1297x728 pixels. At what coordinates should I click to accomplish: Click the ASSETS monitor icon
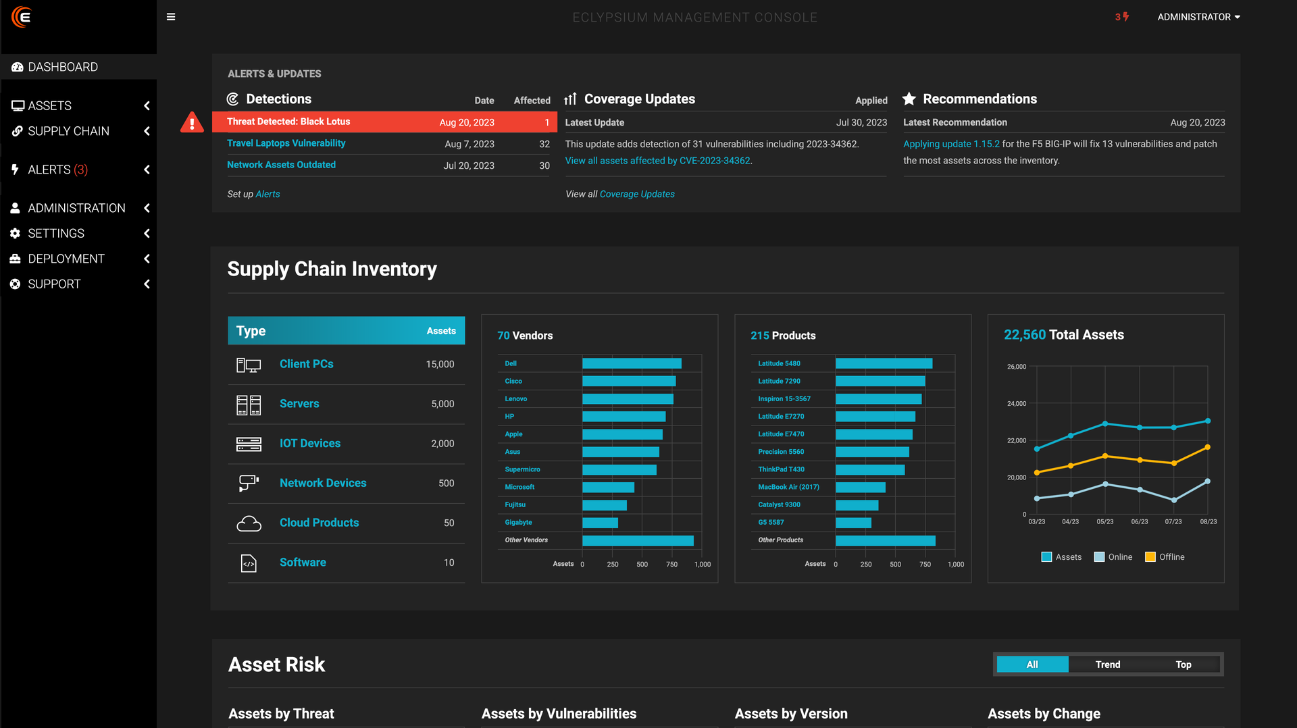pos(18,105)
